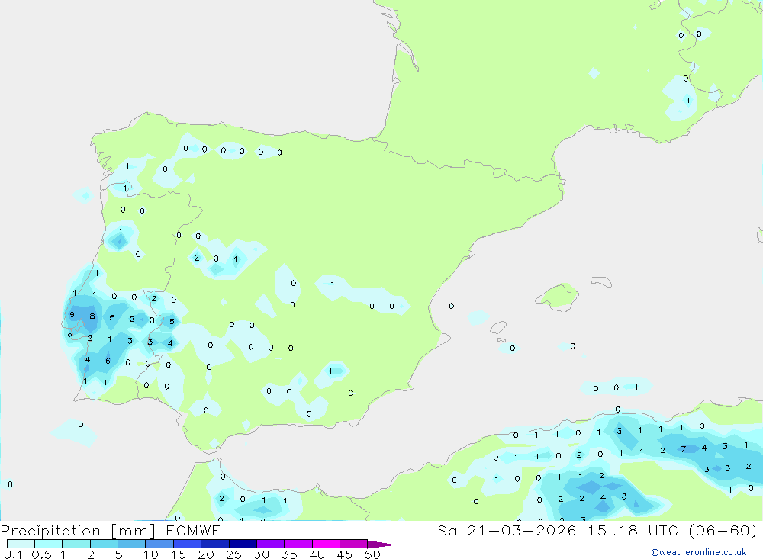
Task: Click the legend label 0.5
Action: tap(41, 554)
